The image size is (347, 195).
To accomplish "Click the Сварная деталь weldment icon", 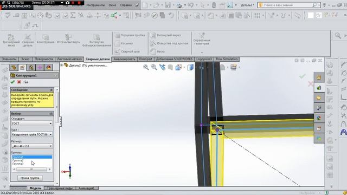I will pyautogui.click(x=28, y=40).
